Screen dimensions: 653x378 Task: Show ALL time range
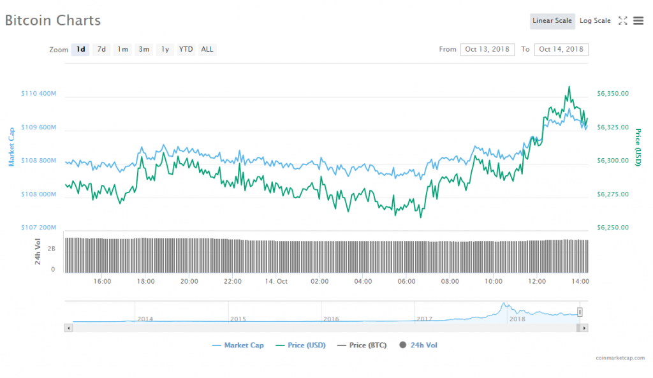click(207, 49)
